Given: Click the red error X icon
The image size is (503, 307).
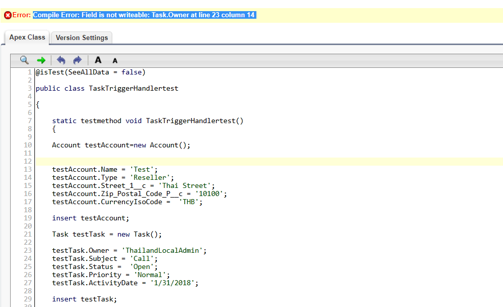Looking at the screenshot, I should [8, 15].
